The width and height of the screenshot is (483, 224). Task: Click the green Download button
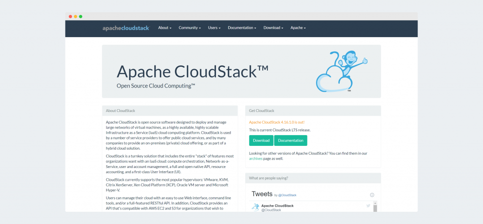[x=261, y=140]
